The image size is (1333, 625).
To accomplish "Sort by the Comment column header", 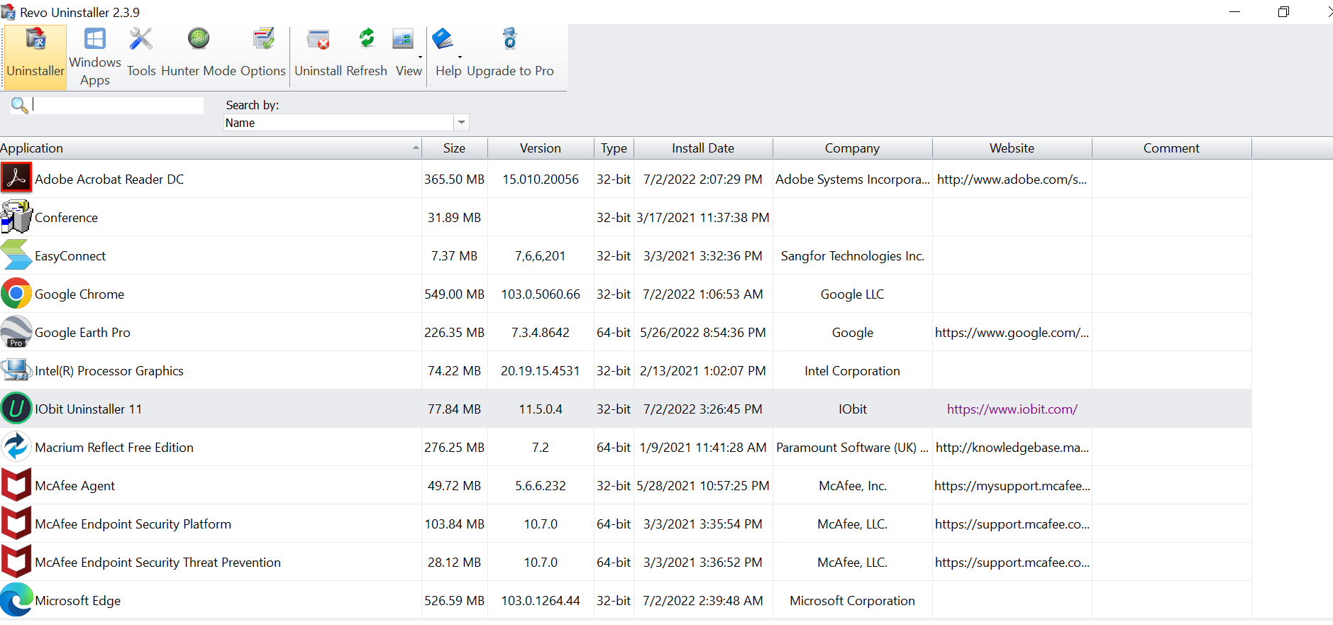I will tap(1172, 148).
